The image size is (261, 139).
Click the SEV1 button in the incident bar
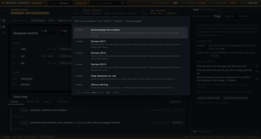coord(51,20)
